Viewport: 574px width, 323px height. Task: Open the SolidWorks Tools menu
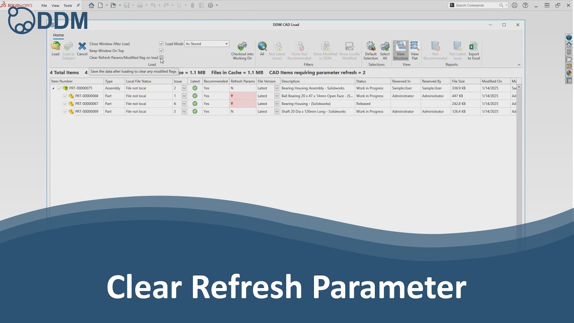pyautogui.click(x=68, y=5)
